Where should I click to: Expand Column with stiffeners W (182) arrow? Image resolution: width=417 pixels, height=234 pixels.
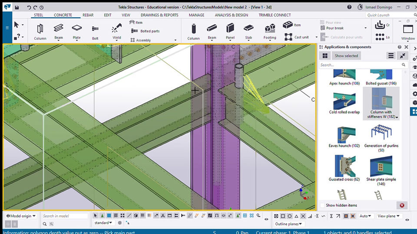pyautogui.click(x=397, y=117)
